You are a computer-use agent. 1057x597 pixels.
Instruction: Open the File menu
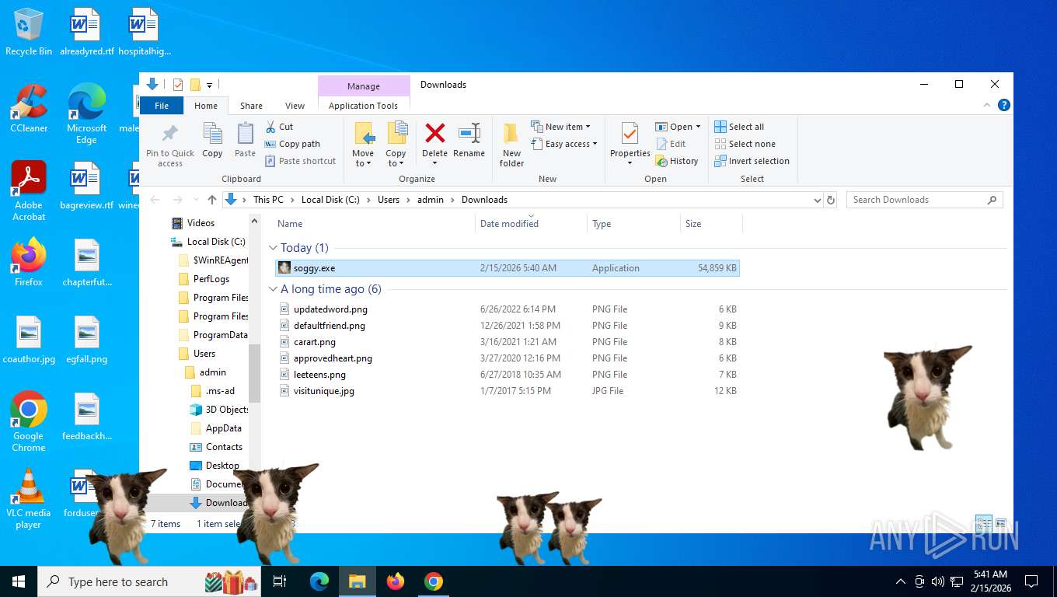(x=162, y=106)
